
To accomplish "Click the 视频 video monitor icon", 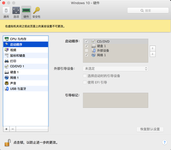I will (7, 50).
